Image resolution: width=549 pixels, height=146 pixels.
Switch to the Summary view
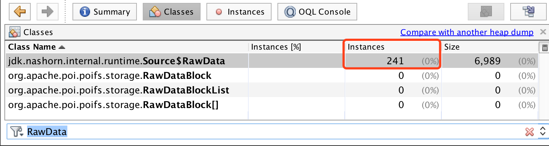pos(105,12)
